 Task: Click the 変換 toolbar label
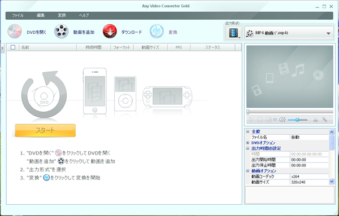(x=173, y=32)
